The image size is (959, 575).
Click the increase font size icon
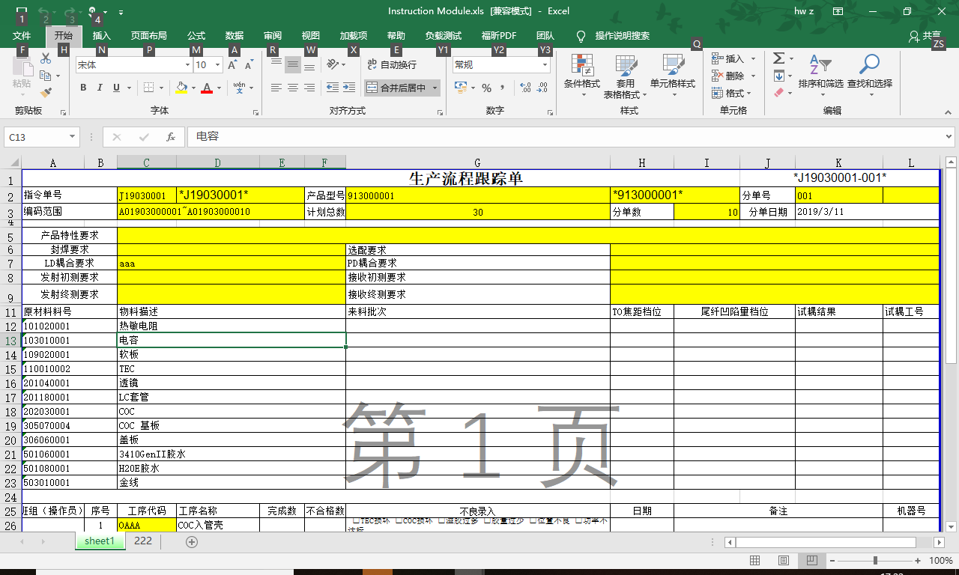(x=233, y=65)
